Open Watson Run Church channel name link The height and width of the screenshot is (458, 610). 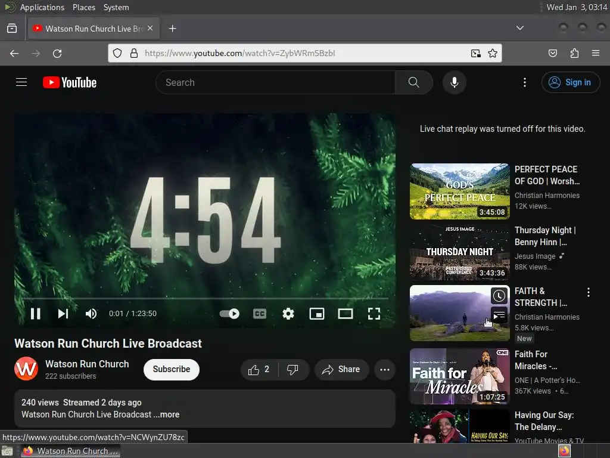pos(87,364)
